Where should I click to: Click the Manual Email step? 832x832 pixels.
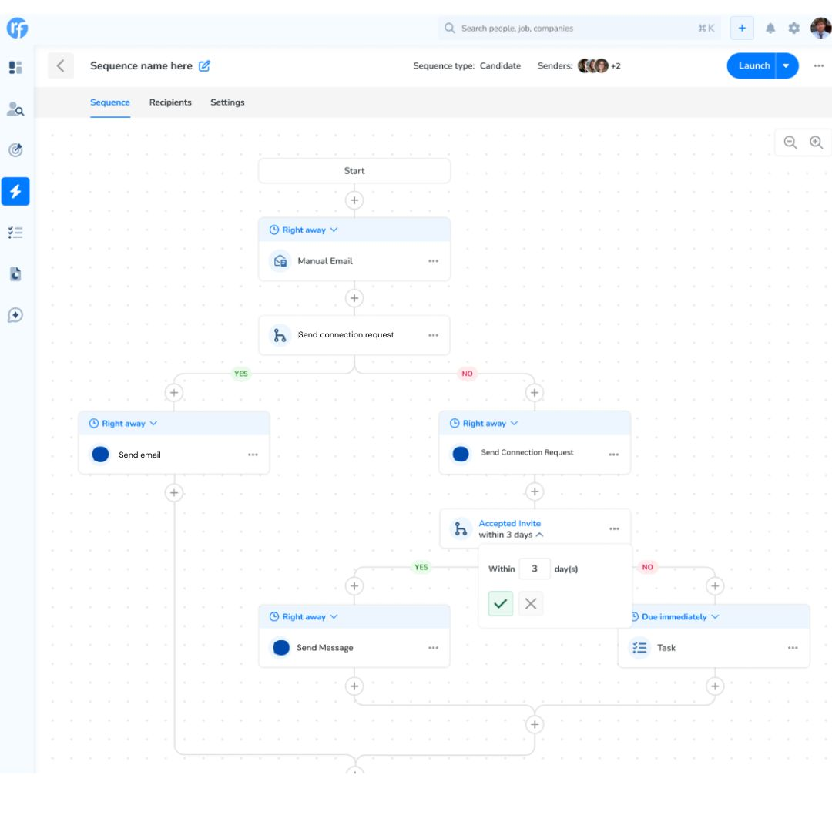pyautogui.click(x=354, y=261)
